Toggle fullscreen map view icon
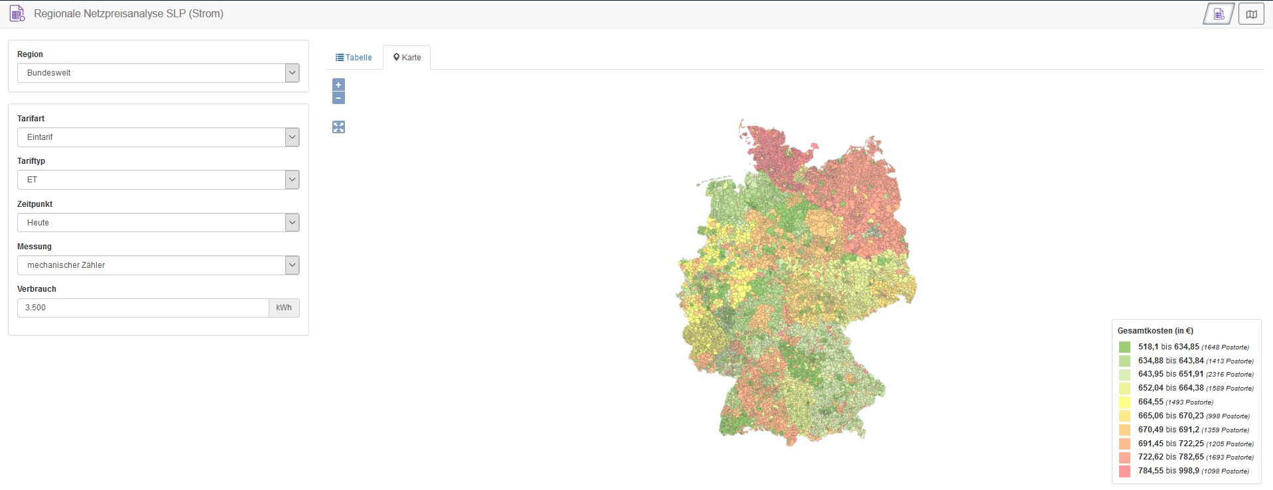This screenshot has height=490, width=1273. [338, 127]
